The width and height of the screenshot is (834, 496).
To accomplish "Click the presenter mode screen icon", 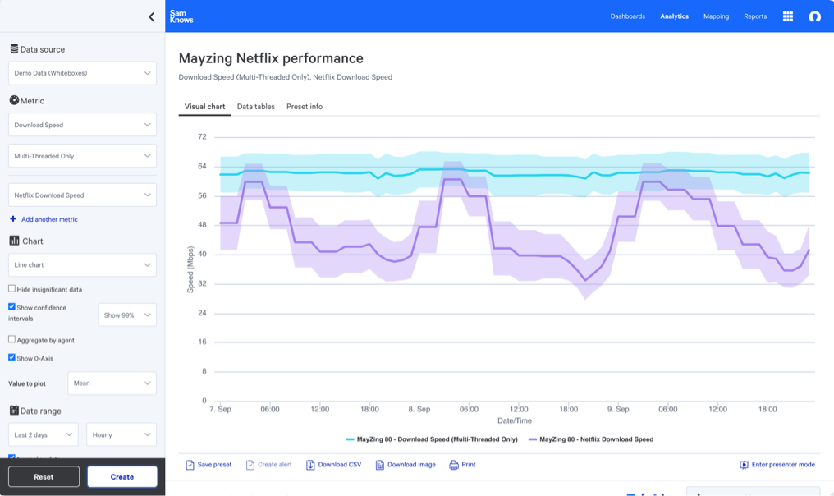I will click(x=744, y=465).
